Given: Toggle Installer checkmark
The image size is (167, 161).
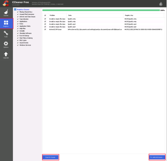Looking at the screenshot, I should point(18,31).
